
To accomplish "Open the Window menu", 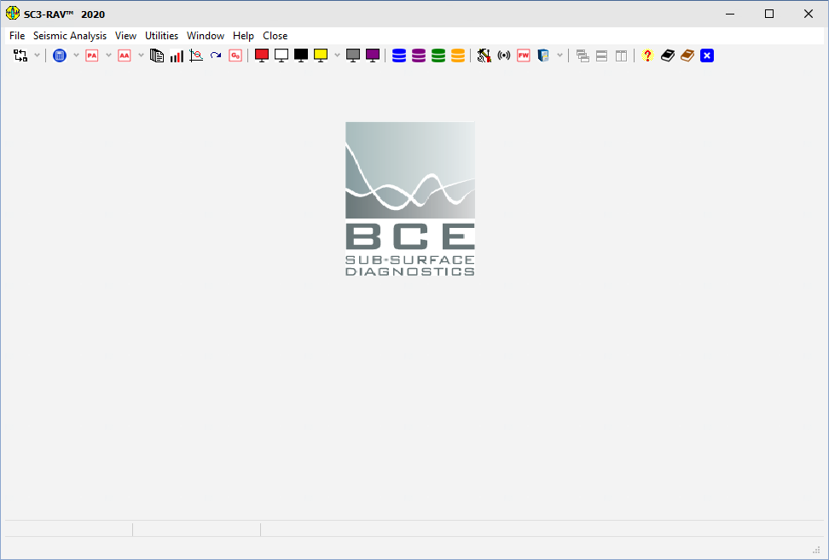I will click(206, 36).
